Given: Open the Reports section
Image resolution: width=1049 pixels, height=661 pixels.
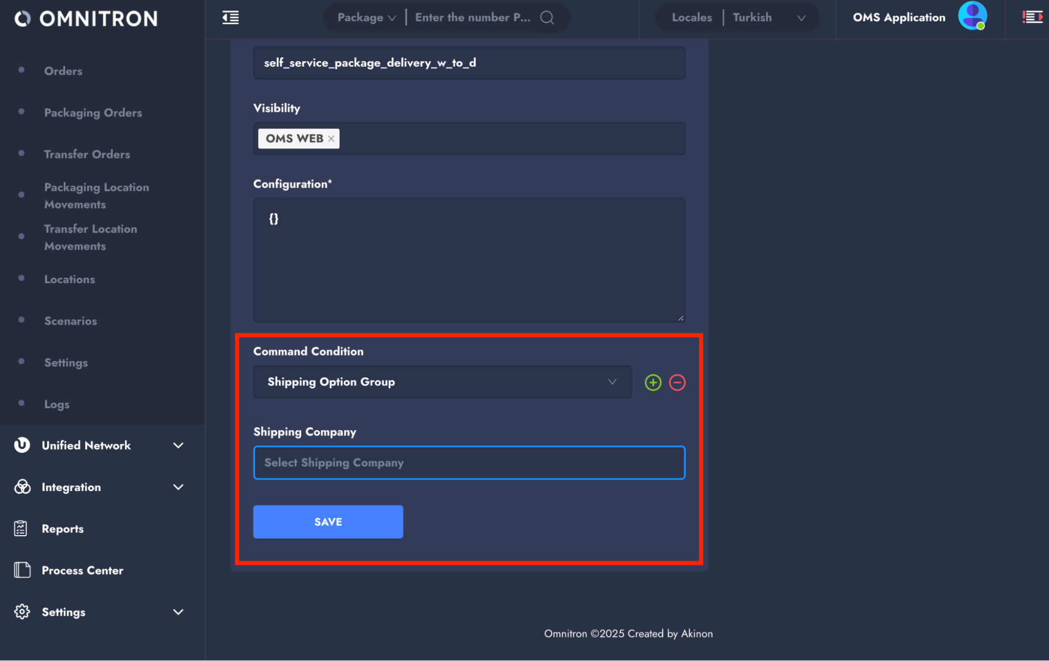Looking at the screenshot, I should tap(62, 529).
